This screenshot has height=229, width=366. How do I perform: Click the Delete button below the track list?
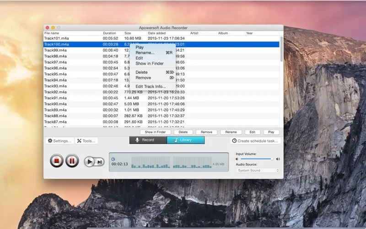183,132
